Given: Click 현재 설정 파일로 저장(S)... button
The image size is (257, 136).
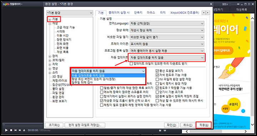Looking at the screenshot, I should click(x=85, y=125).
